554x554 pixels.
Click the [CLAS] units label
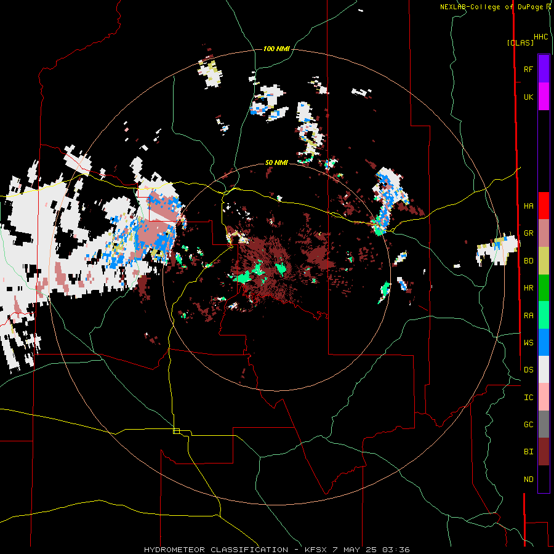tap(520, 42)
